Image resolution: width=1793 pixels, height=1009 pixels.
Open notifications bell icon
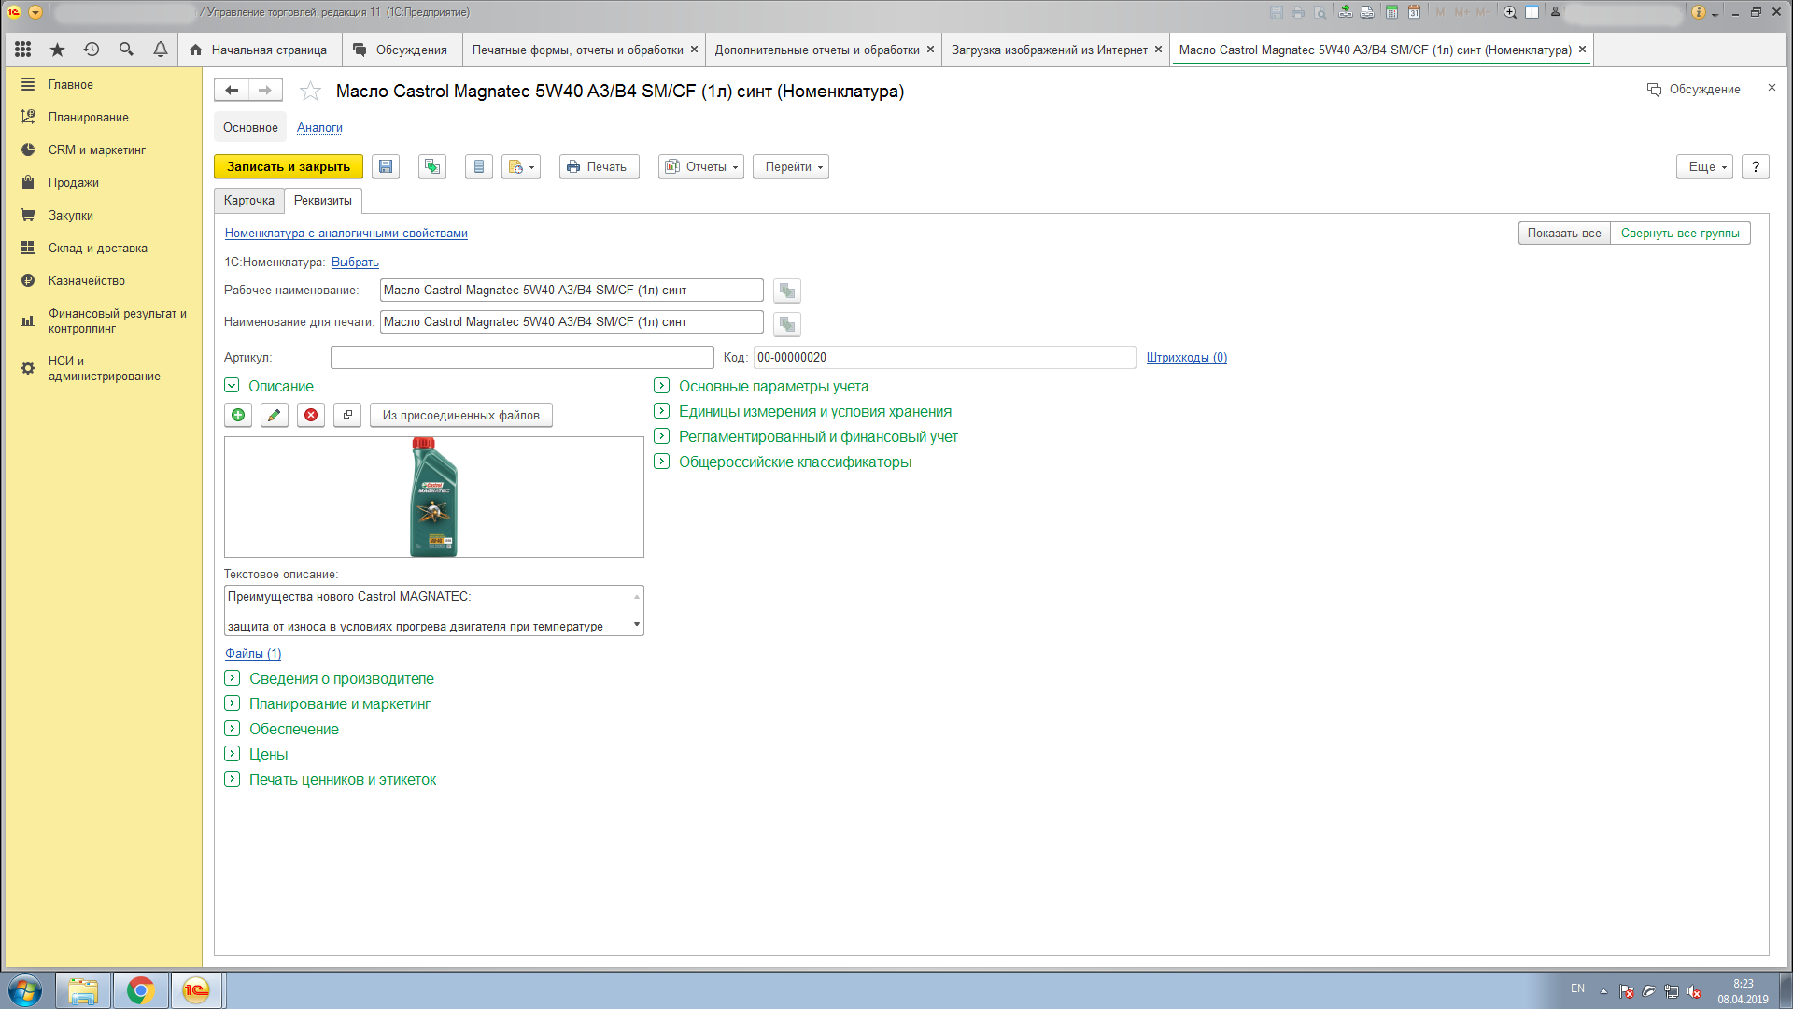pyautogui.click(x=161, y=50)
